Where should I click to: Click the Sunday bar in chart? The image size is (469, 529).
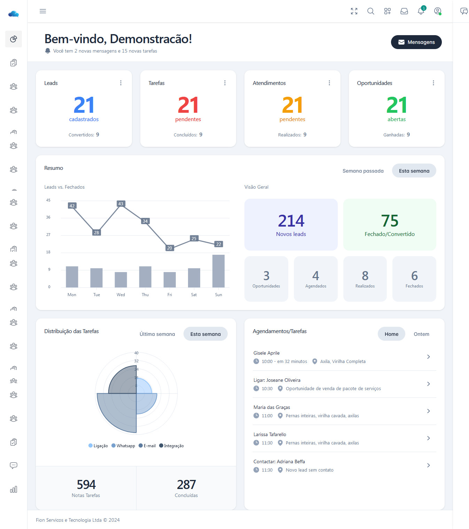[x=218, y=271]
